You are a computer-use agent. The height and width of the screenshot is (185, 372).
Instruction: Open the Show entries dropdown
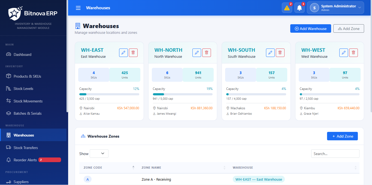point(99,153)
